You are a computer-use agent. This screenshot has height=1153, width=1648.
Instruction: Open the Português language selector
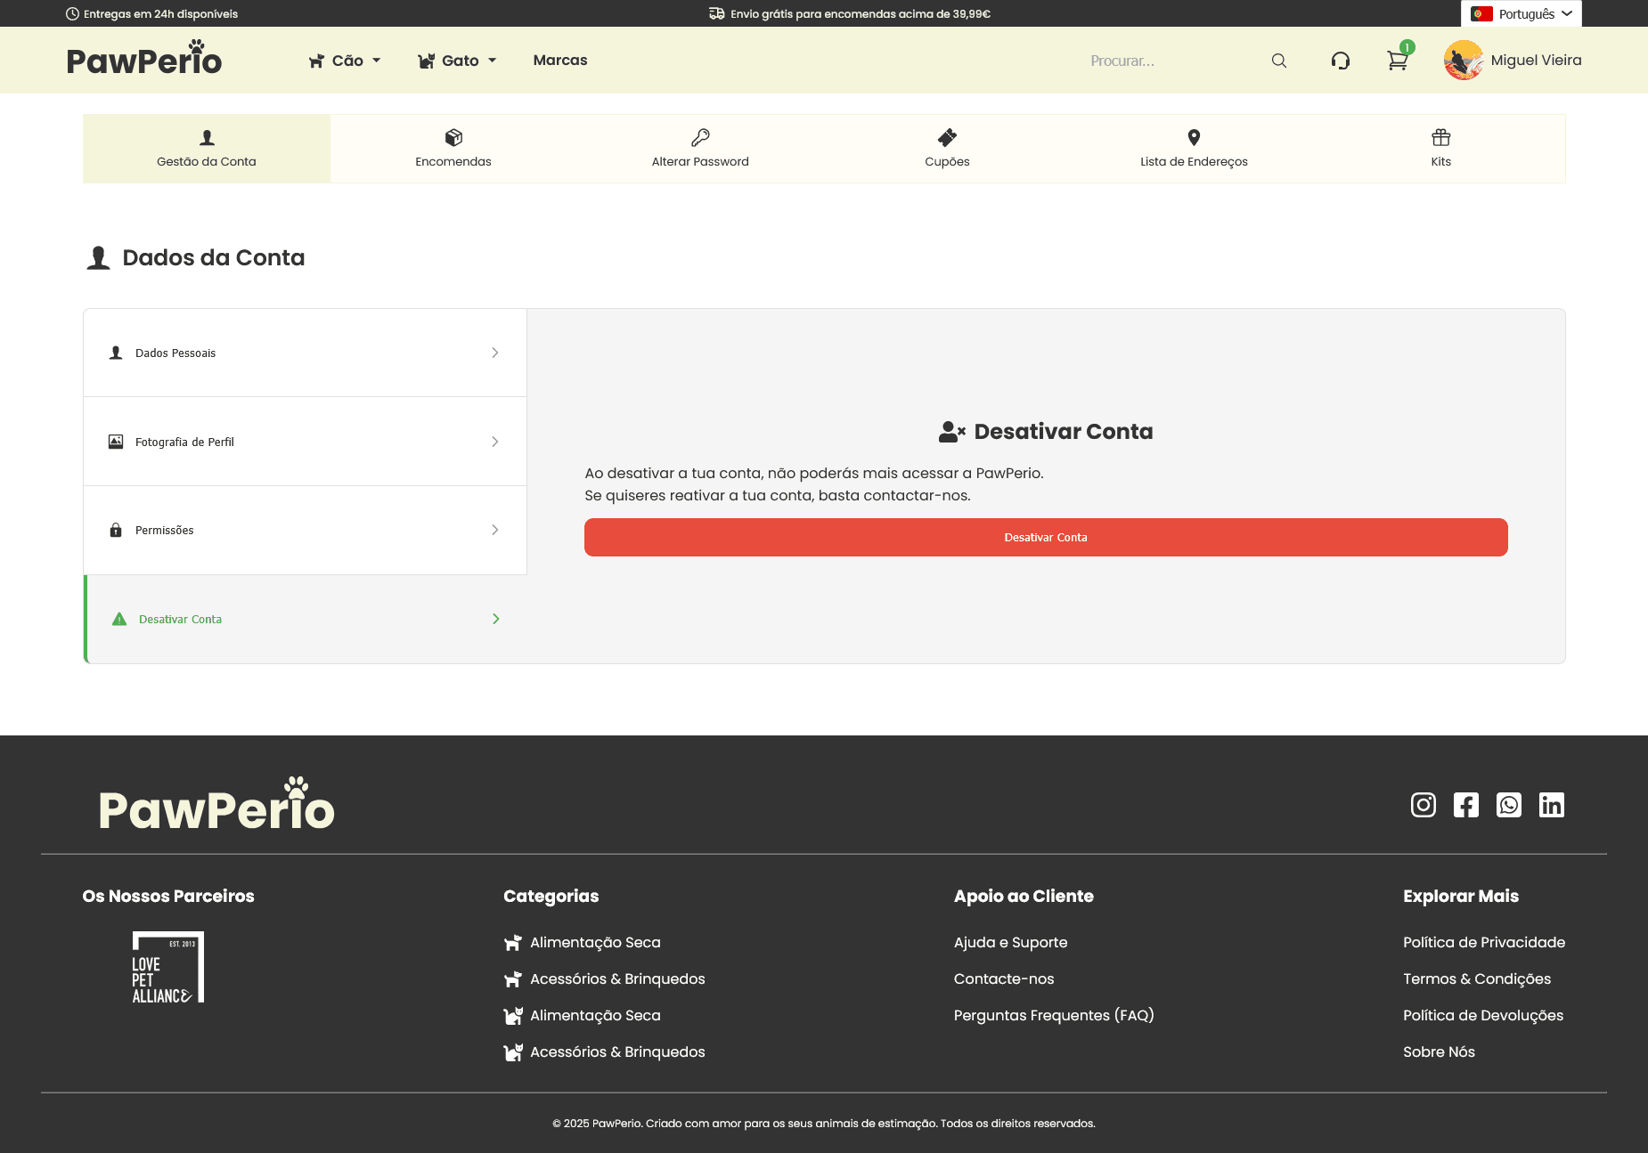tap(1521, 13)
